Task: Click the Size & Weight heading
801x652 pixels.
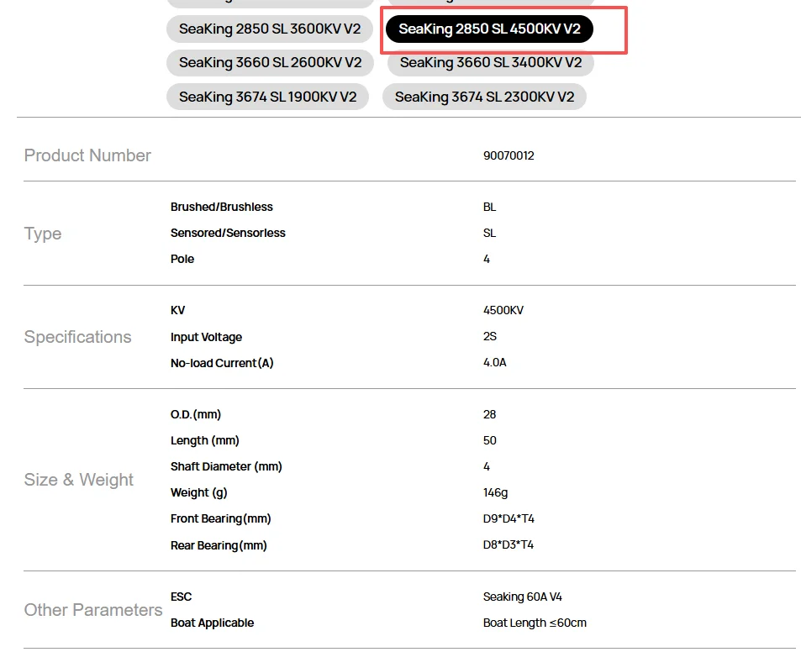Action: pyautogui.click(x=79, y=480)
